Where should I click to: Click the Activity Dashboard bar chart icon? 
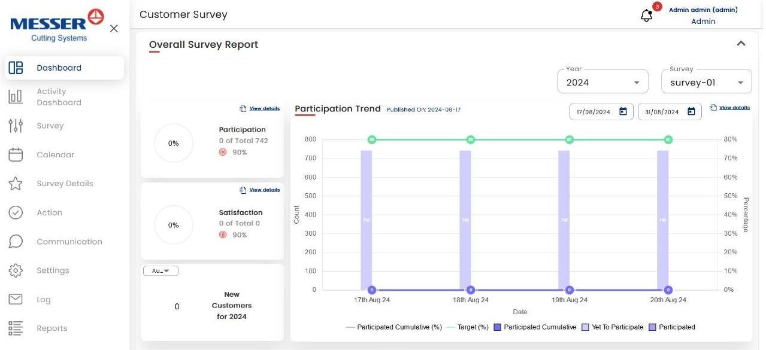point(16,97)
